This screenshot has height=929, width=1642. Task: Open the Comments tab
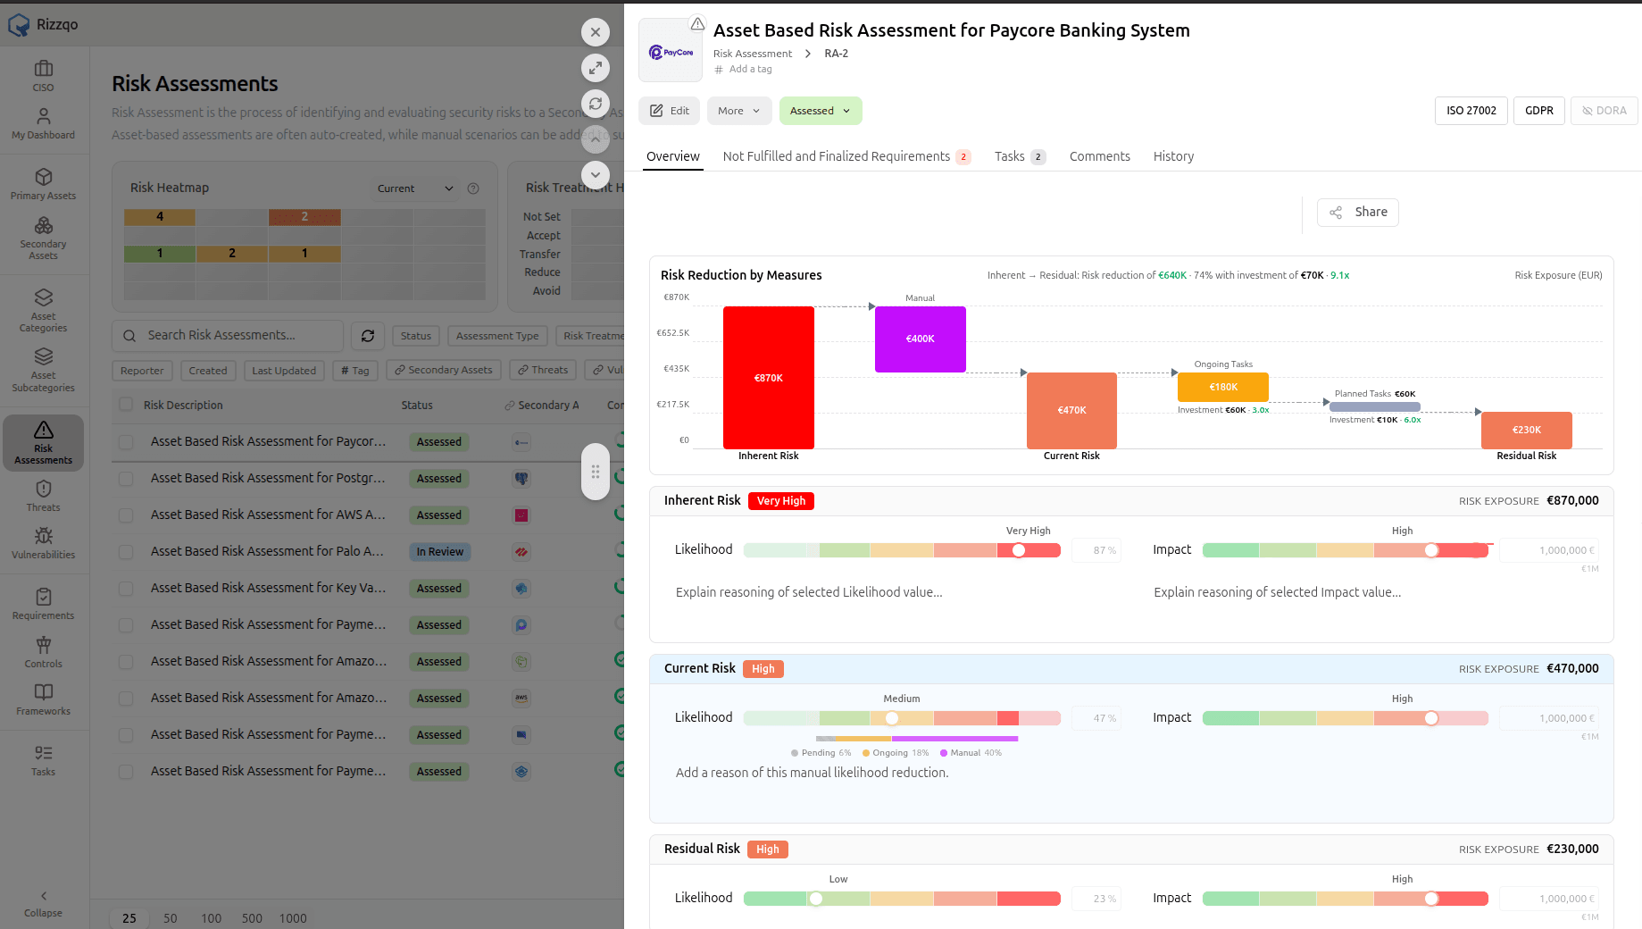tap(1100, 156)
